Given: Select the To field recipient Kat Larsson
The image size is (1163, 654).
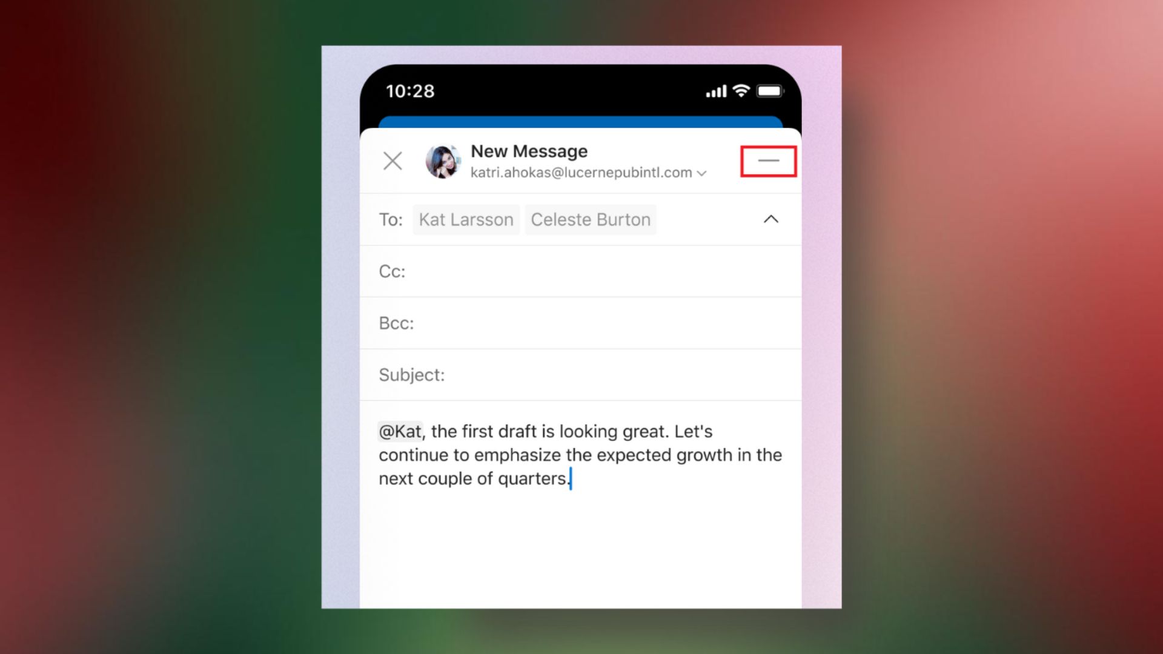Looking at the screenshot, I should pyautogui.click(x=466, y=220).
